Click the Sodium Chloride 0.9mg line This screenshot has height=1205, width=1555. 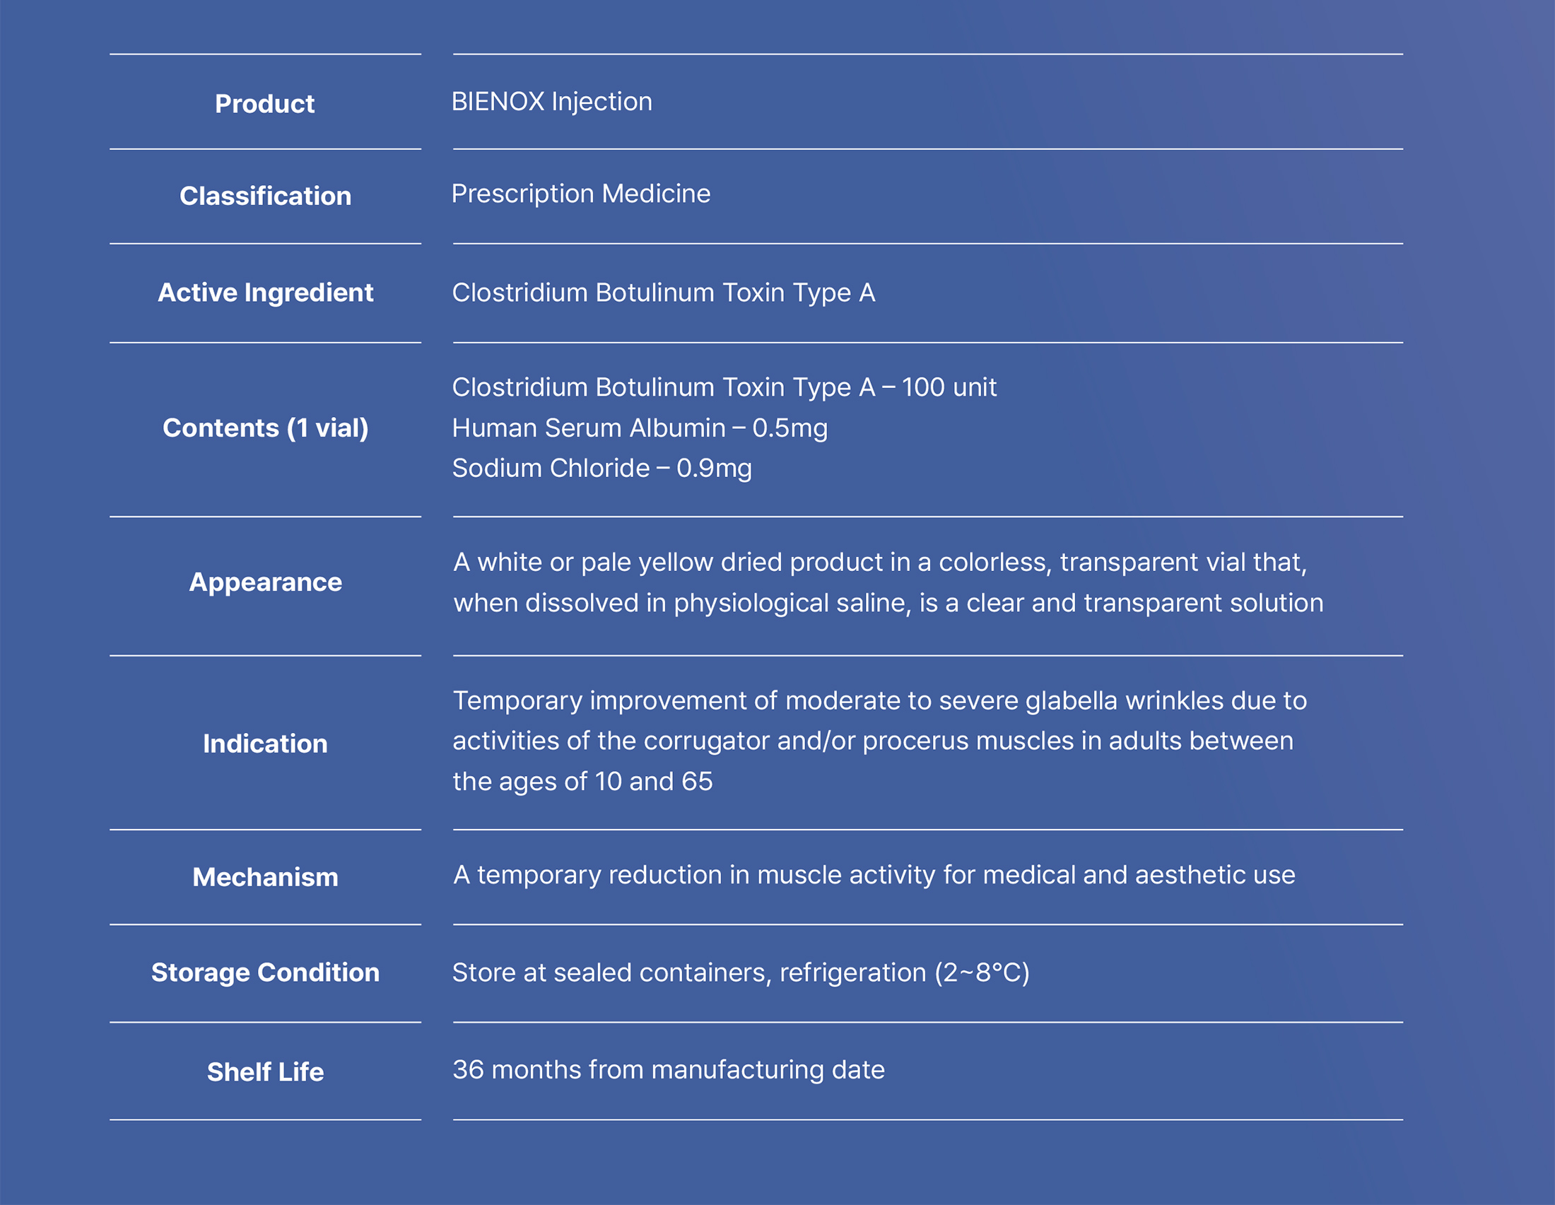coord(602,469)
